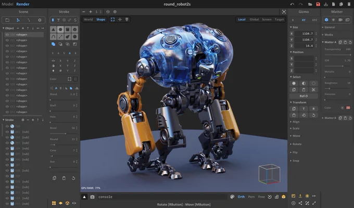Open the folder icon in top bar

(x=310, y=4)
